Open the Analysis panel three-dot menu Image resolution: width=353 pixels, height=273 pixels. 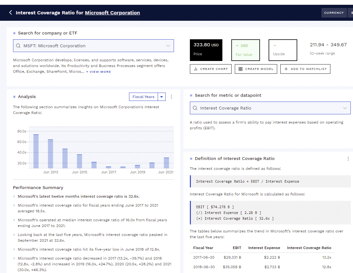point(171,97)
